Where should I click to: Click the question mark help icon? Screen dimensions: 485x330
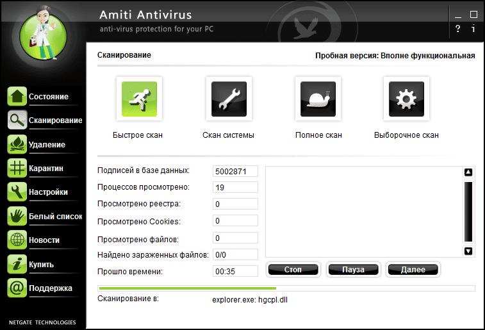458,29
